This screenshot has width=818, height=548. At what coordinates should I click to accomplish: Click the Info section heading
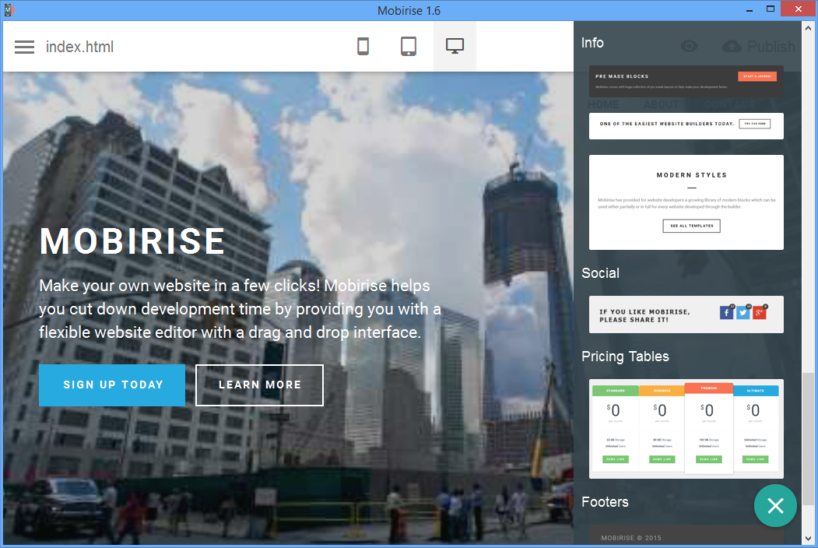pos(592,43)
